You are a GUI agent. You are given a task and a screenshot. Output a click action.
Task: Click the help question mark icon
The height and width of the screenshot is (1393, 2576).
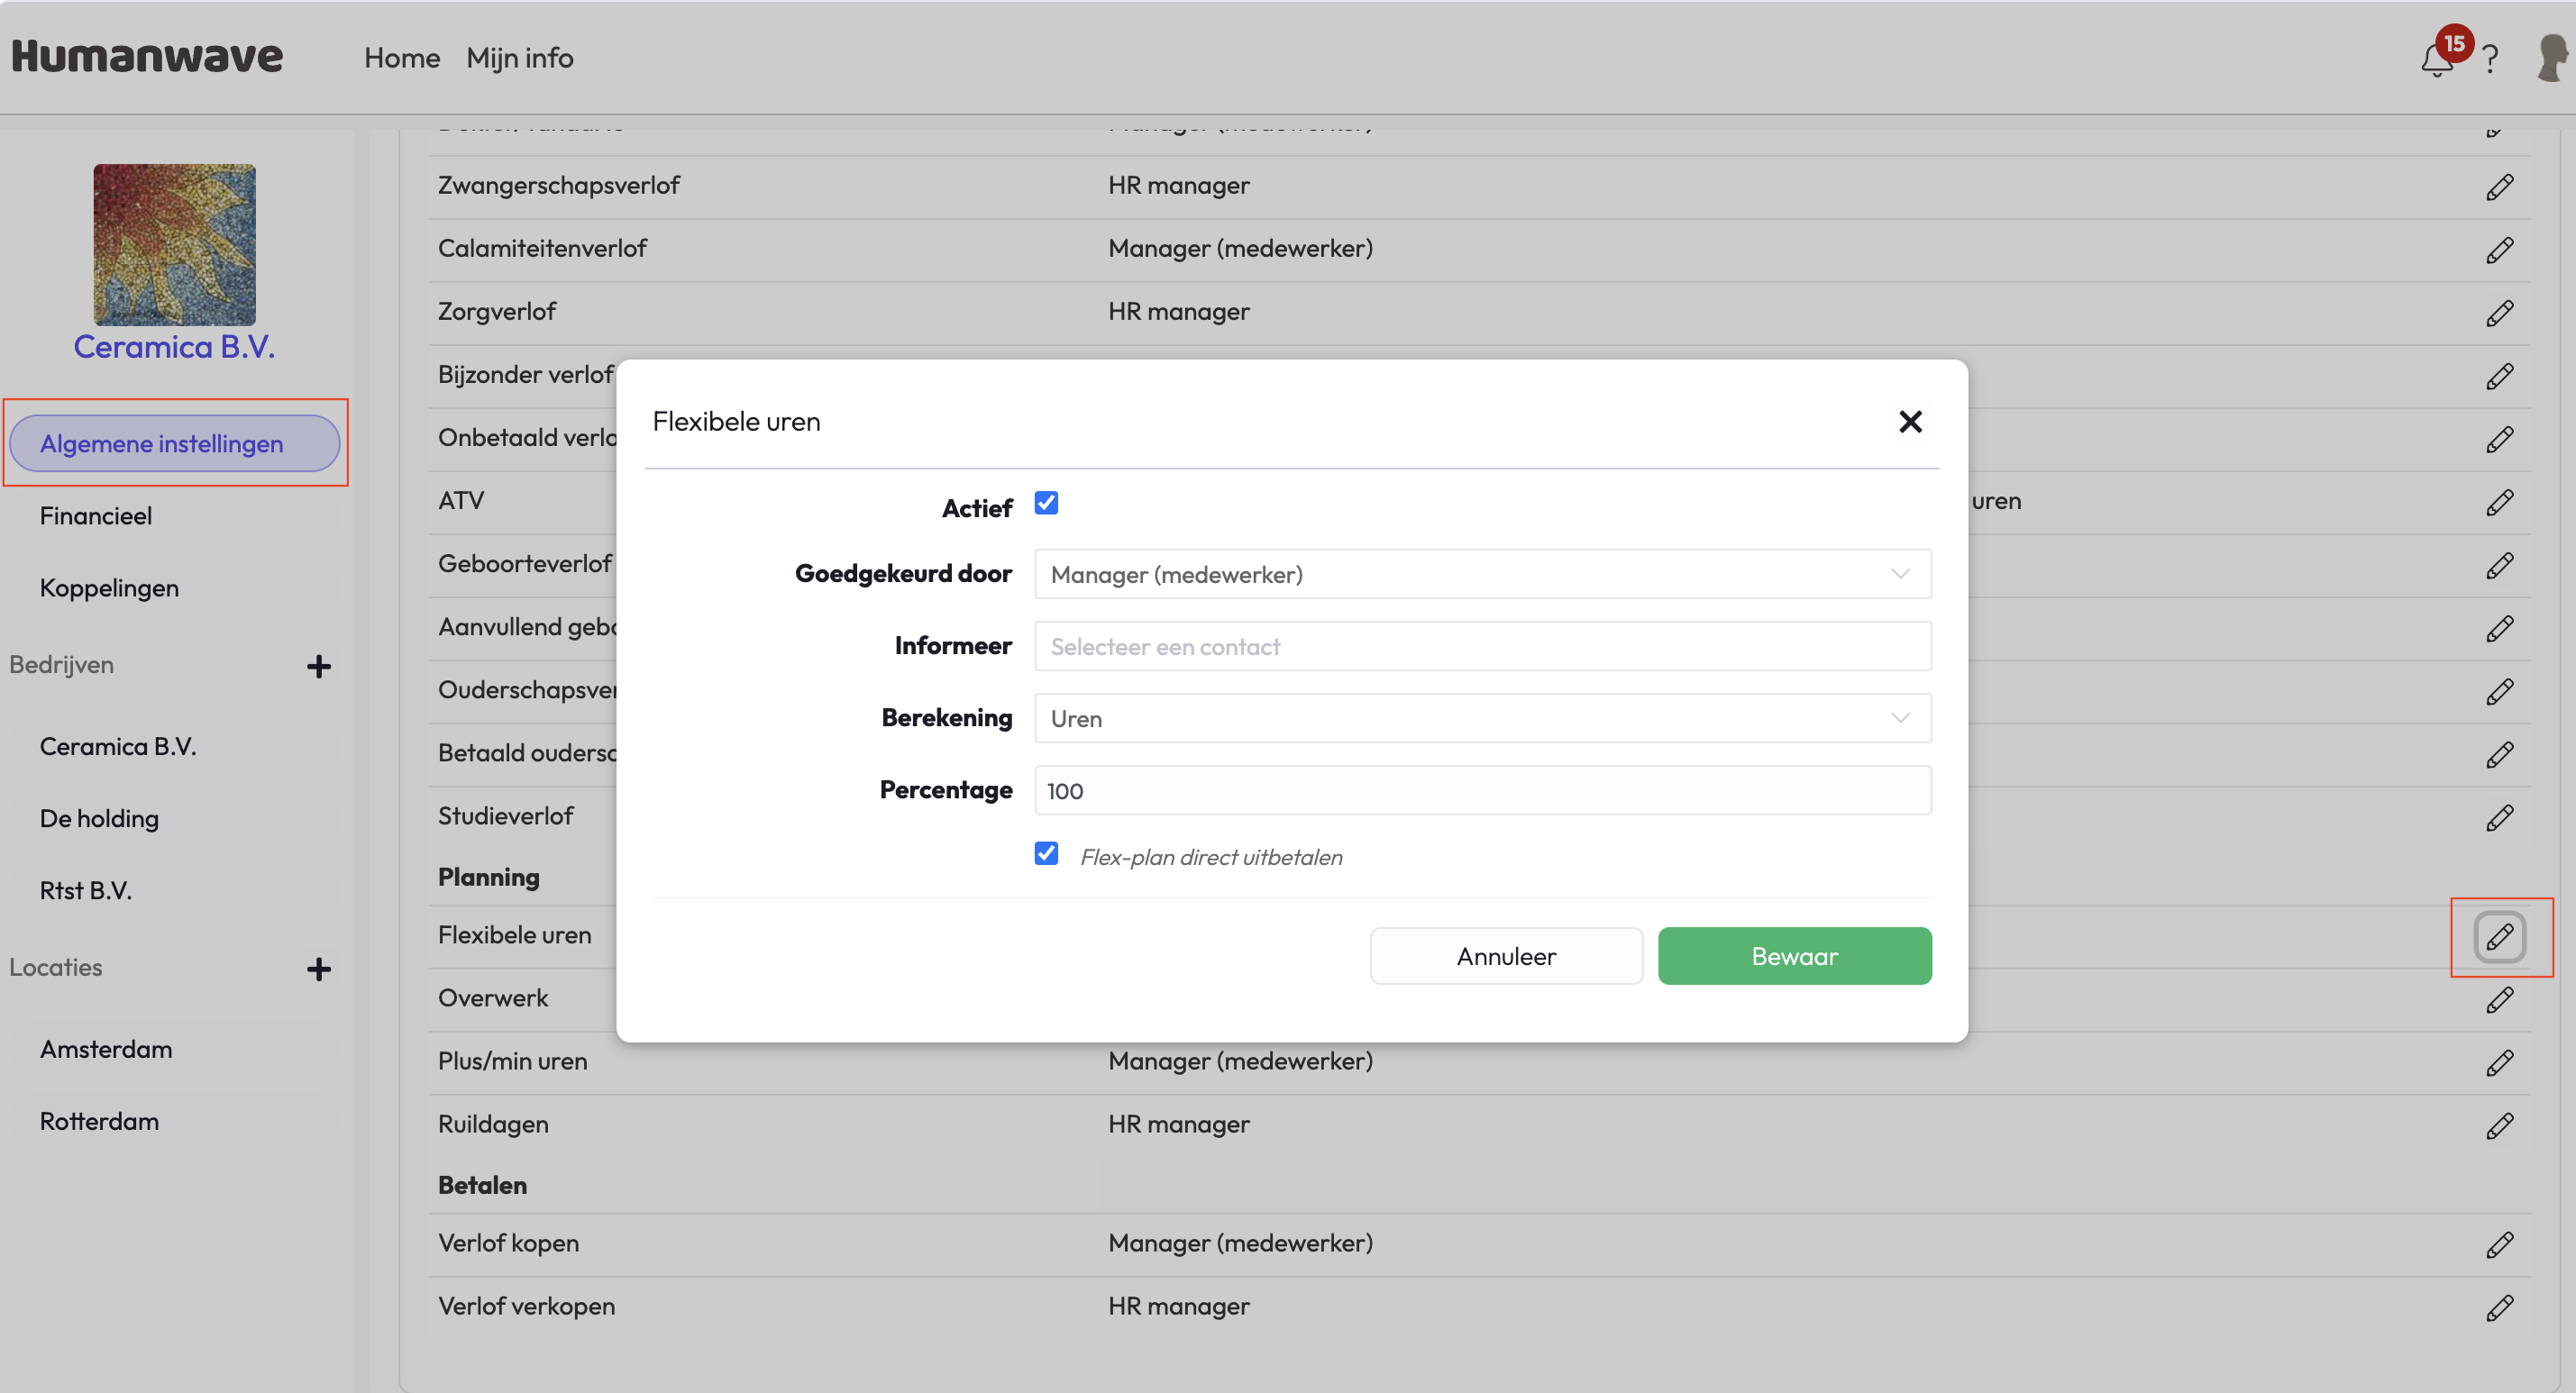(x=2490, y=60)
